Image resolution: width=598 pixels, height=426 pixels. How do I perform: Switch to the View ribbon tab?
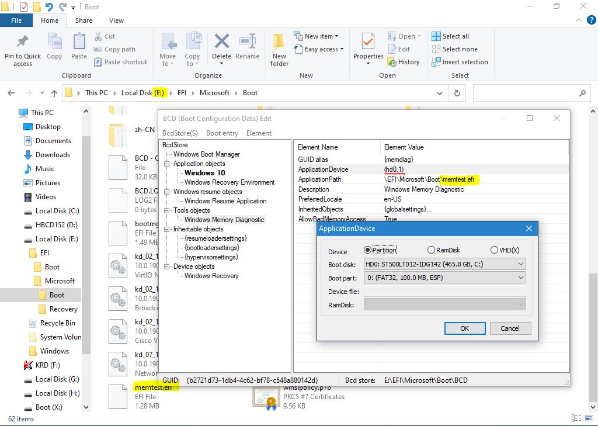[116, 20]
